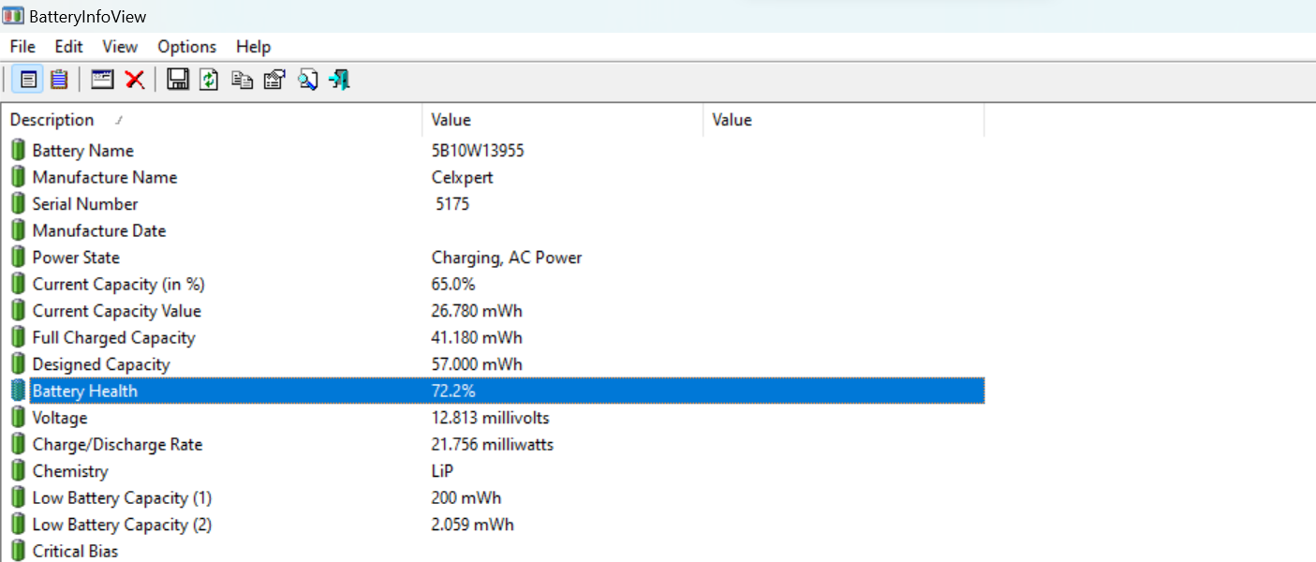Viewport: 1316px width, 562px height.
Task: Click the red X clear log icon
Action: point(135,80)
